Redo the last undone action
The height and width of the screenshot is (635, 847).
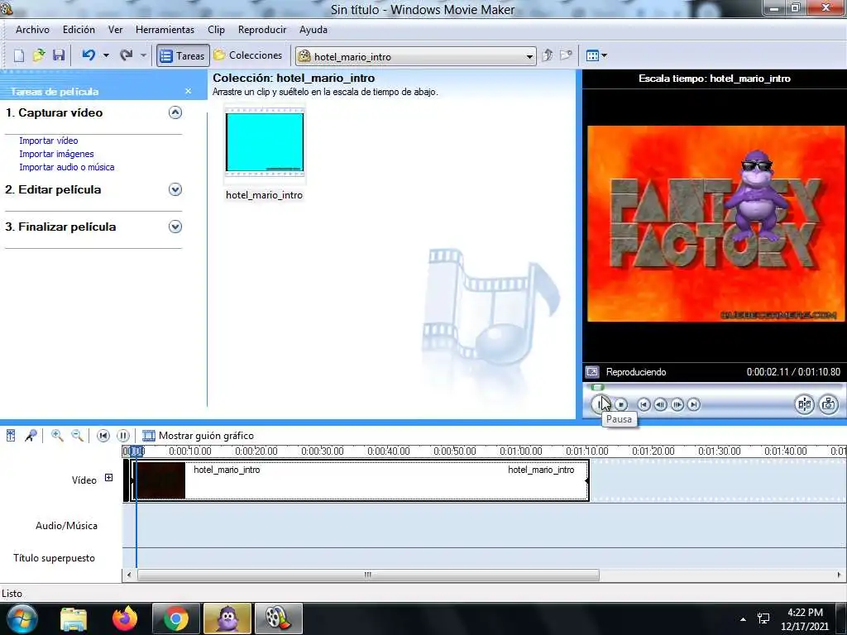[127, 55]
